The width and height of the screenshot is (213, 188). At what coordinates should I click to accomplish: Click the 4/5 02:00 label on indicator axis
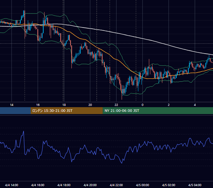169,185
